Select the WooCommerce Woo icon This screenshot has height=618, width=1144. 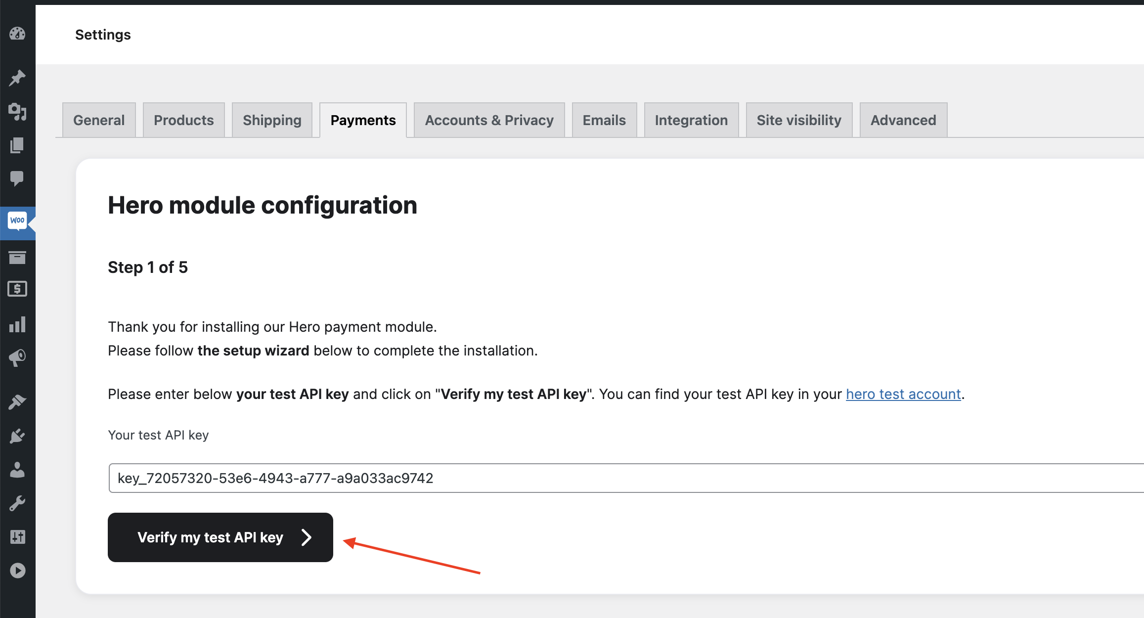(x=17, y=221)
